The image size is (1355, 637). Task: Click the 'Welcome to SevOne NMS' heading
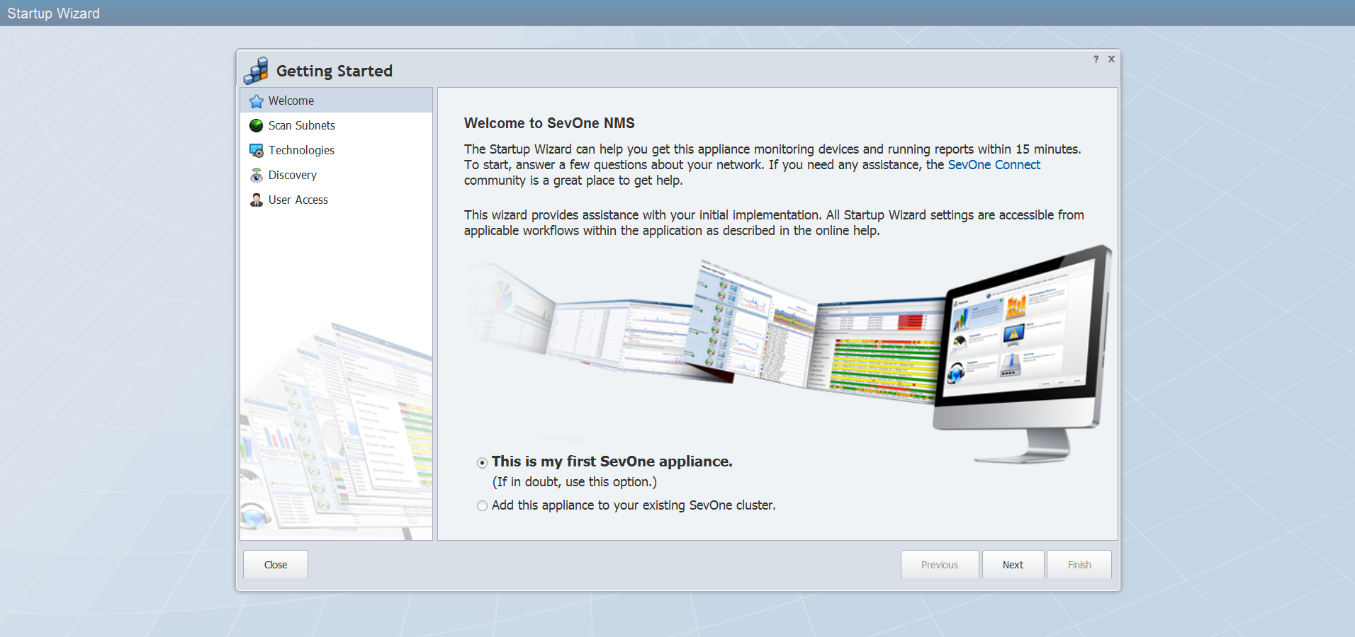tap(549, 123)
